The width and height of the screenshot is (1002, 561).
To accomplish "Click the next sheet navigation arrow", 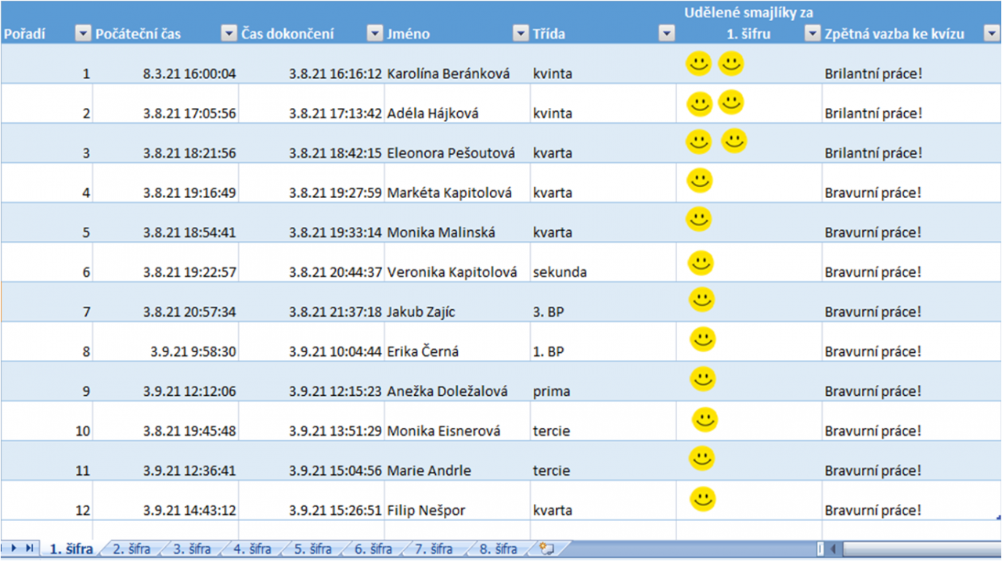I will (15, 548).
